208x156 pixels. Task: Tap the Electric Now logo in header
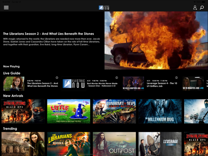click(x=104, y=8)
